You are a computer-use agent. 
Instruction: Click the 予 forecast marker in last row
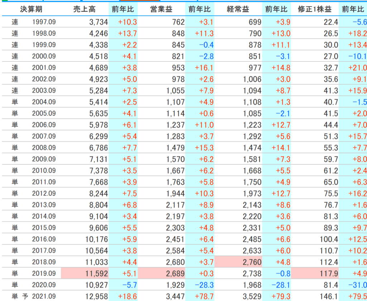25,296
